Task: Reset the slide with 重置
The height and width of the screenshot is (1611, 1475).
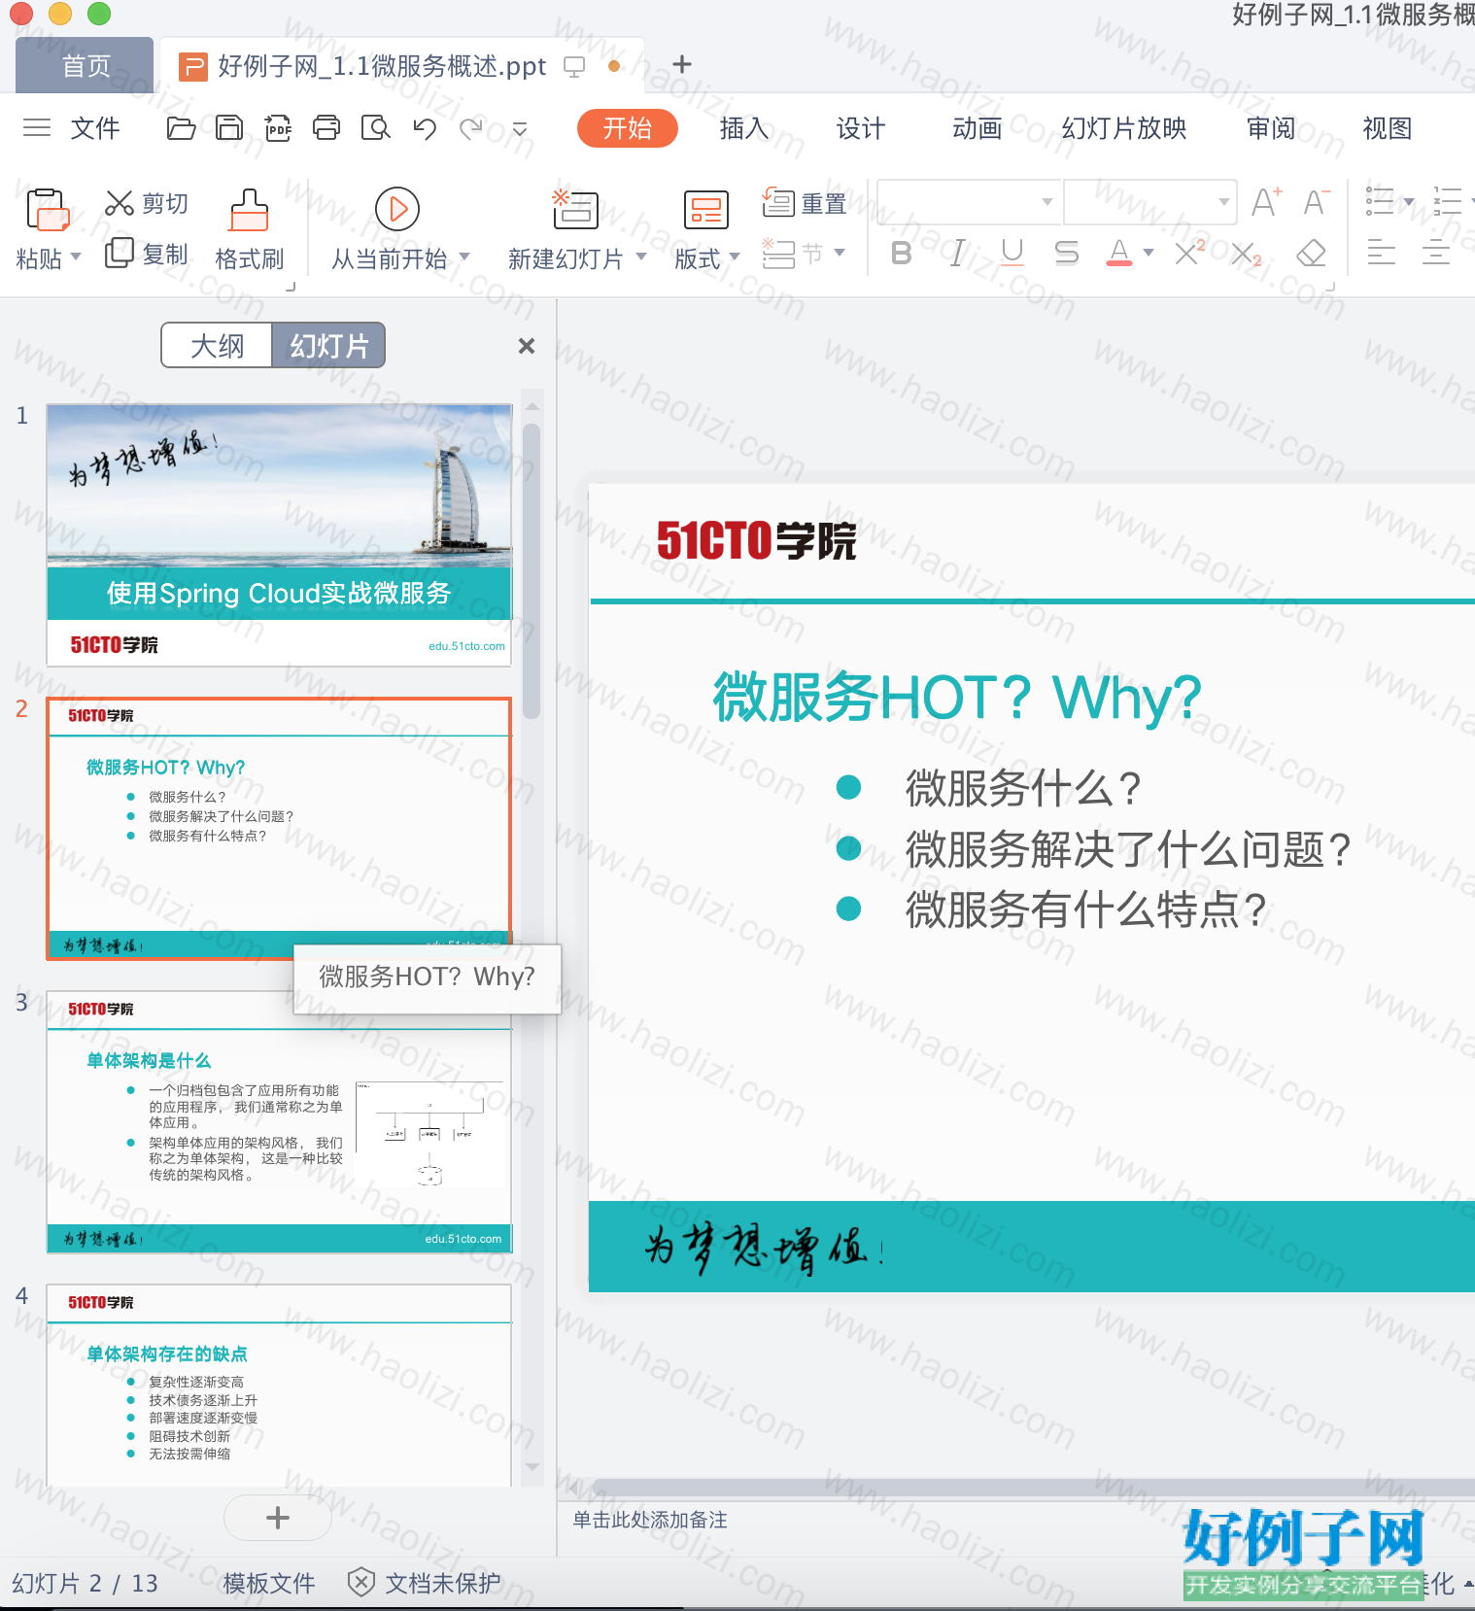Action: [x=805, y=203]
